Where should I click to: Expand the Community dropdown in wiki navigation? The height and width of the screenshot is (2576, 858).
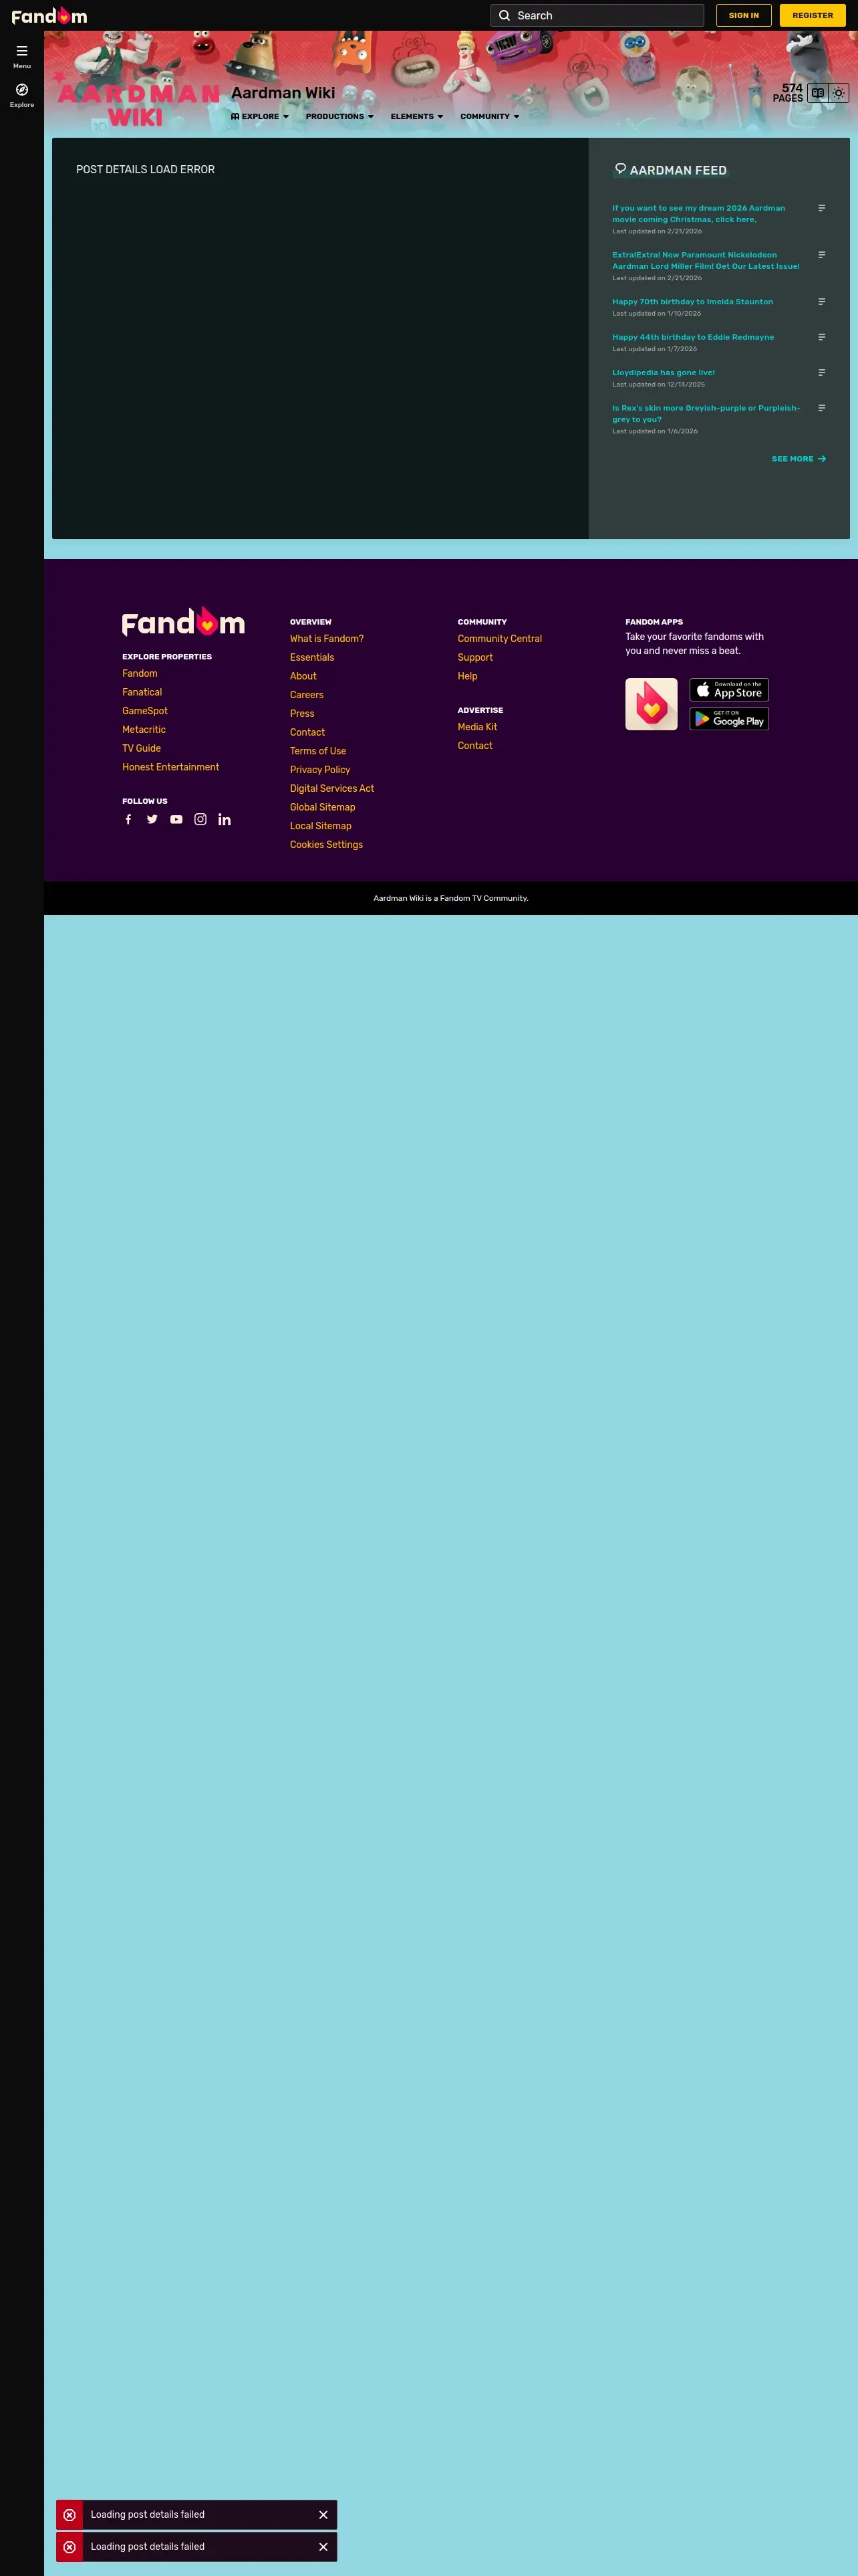pyautogui.click(x=489, y=117)
